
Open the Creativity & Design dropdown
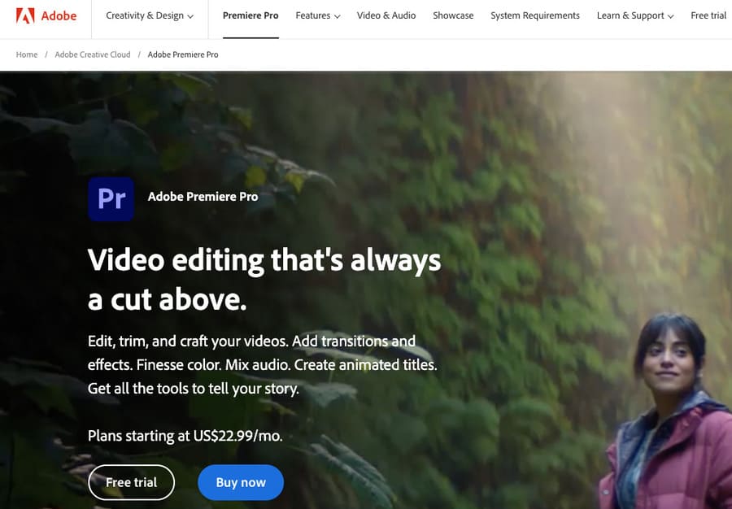point(145,15)
